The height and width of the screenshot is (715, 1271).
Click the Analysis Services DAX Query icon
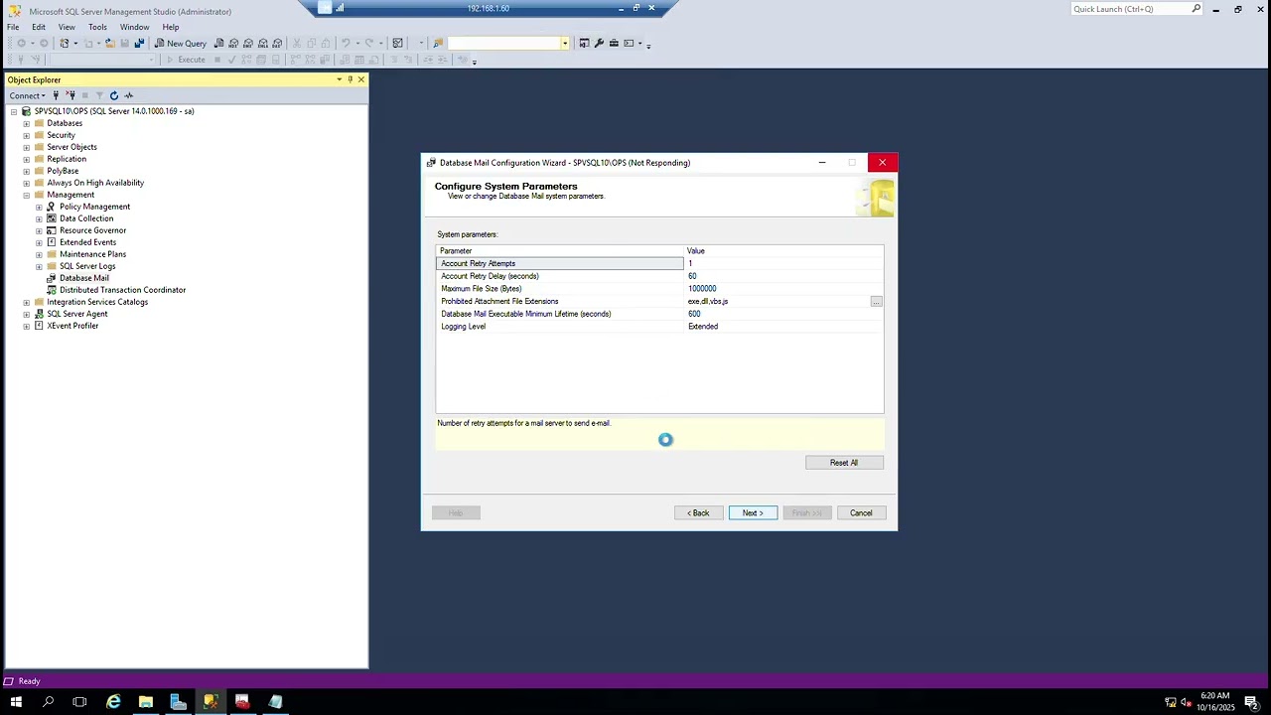click(x=277, y=44)
